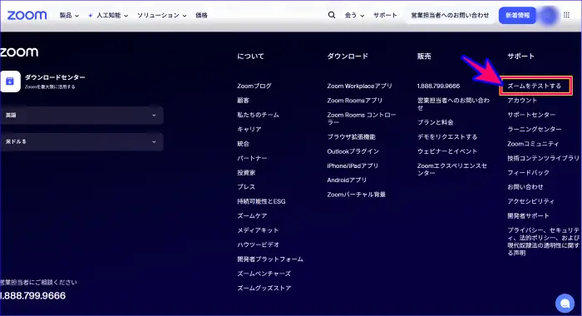Screen dimensions: 582x316
Task: Click the 1.888.799.9666 number under 販売
Action: [438, 86]
